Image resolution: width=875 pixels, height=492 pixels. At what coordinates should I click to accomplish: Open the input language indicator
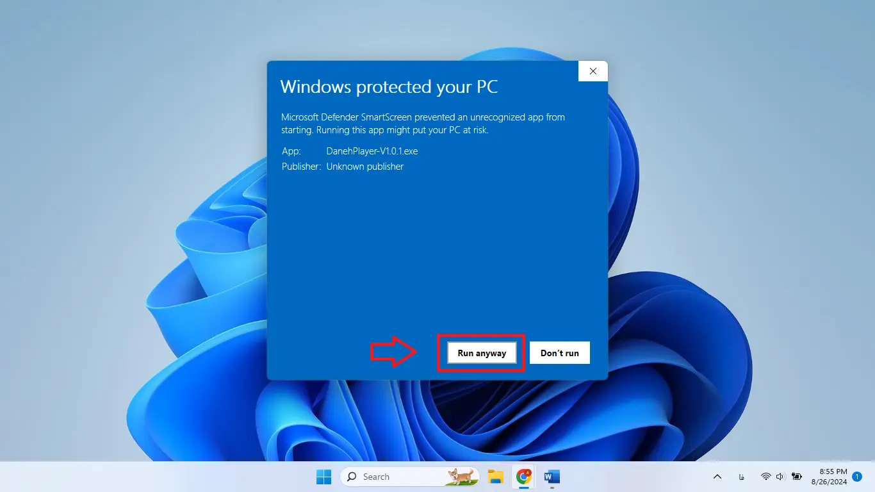pyautogui.click(x=741, y=477)
